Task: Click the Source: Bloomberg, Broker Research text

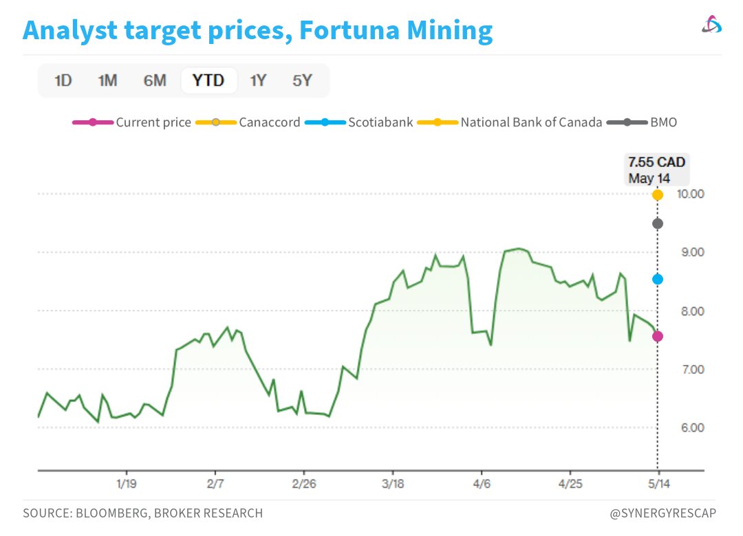Action: point(142,513)
